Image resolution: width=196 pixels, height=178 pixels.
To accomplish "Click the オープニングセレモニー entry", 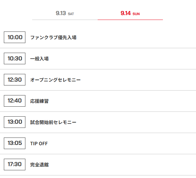I will click(56, 80).
